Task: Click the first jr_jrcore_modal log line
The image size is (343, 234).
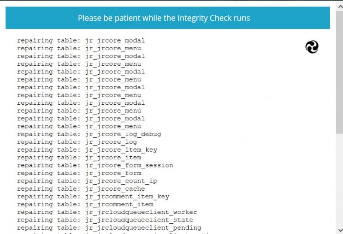Action: click(81, 41)
